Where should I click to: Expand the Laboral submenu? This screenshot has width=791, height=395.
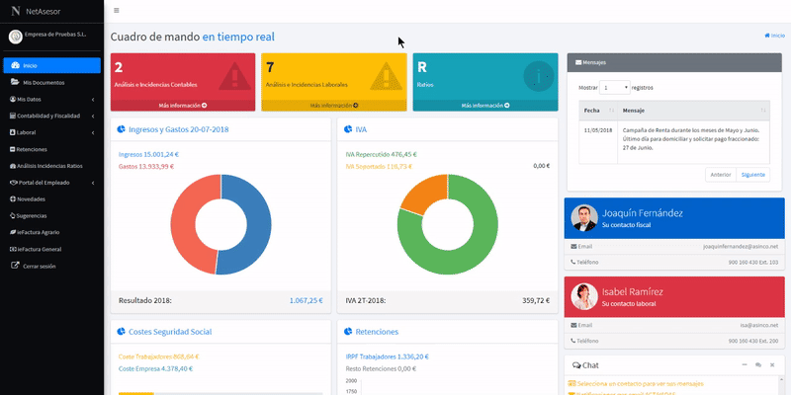(x=92, y=132)
